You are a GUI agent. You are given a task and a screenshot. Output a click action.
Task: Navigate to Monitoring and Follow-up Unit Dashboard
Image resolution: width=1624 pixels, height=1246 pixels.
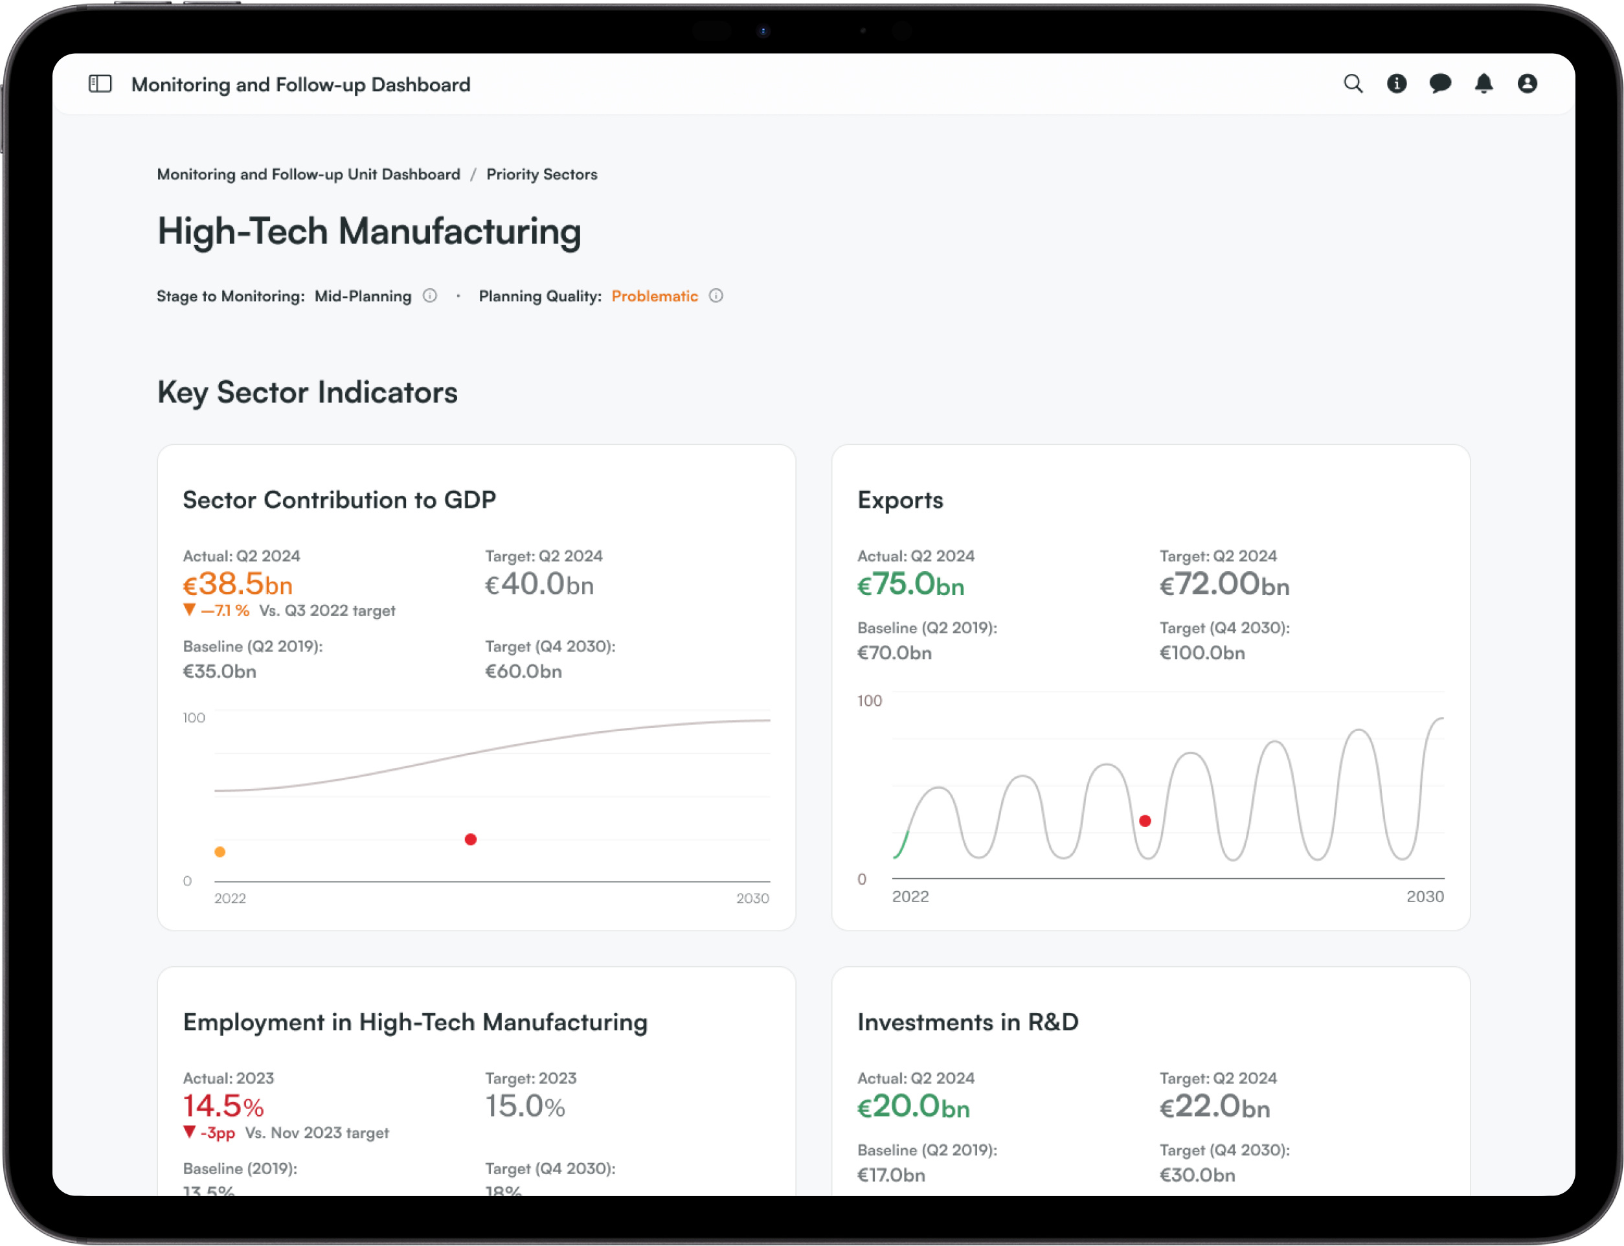pos(308,174)
